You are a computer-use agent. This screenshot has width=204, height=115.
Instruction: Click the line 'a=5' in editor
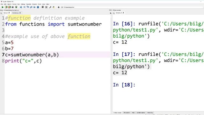pyautogui.click(x=9, y=42)
